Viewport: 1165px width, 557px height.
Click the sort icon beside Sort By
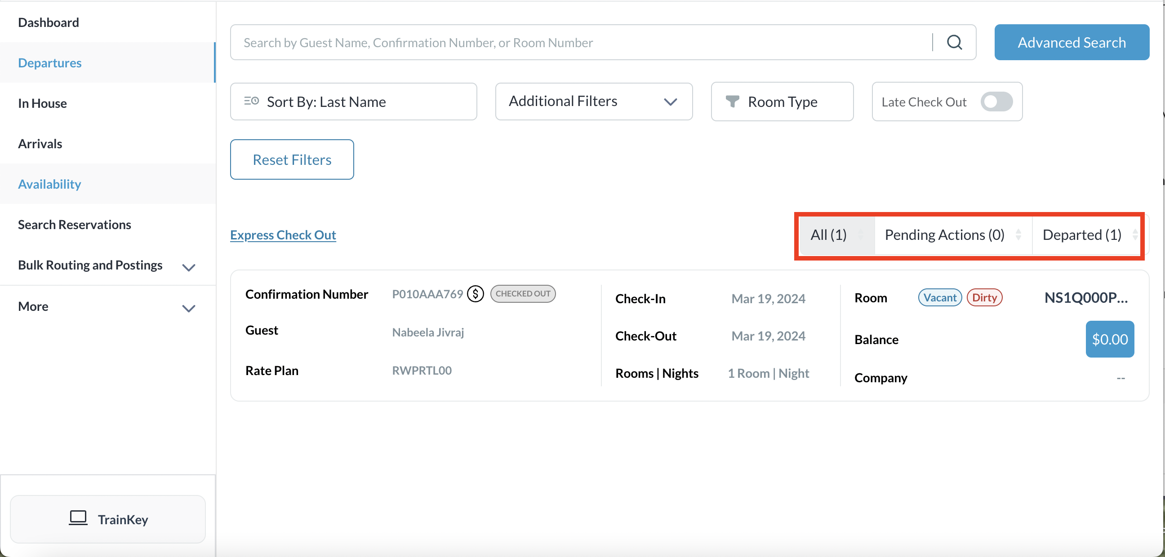point(251,101)
